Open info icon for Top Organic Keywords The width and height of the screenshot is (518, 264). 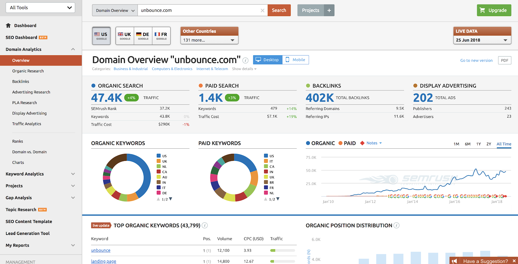pyautogui.click(x=205, y=226)
